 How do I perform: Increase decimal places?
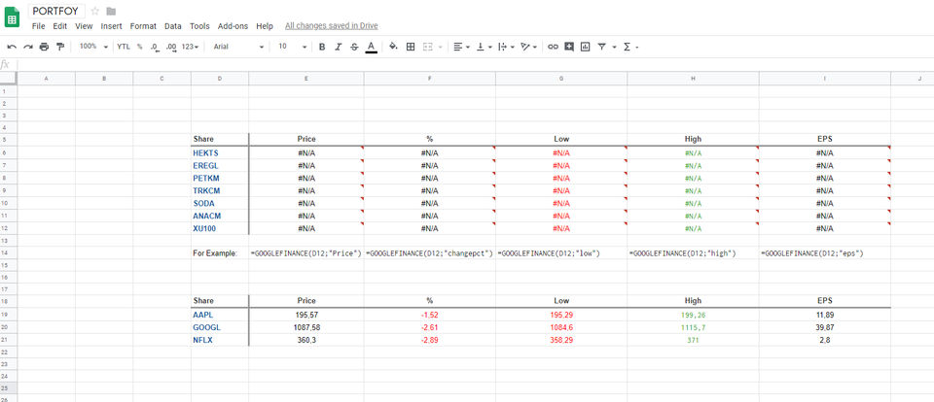click(x=171, y=47)
